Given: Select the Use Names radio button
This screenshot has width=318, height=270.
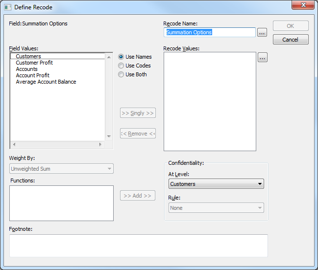Looking at the screenshot, I should click(121, 57).
